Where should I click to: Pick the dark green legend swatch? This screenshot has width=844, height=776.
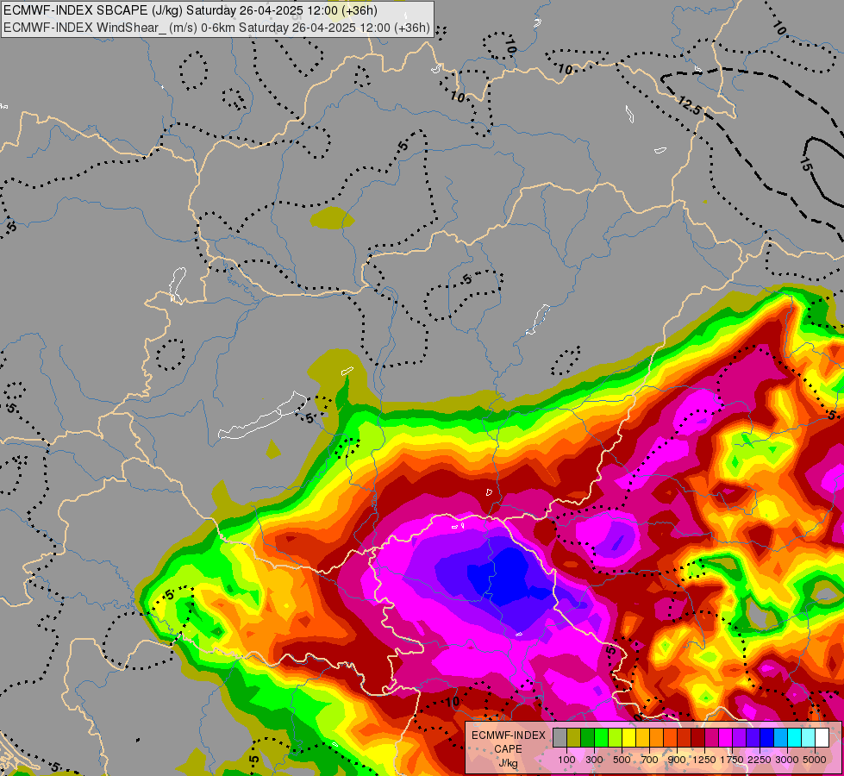588,738
